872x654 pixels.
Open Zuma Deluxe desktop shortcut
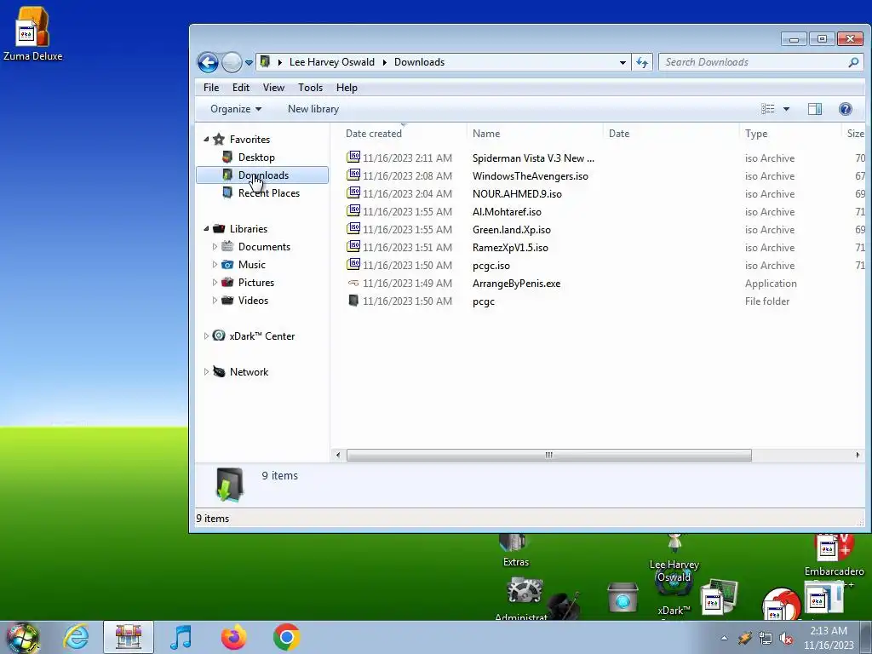32,33
